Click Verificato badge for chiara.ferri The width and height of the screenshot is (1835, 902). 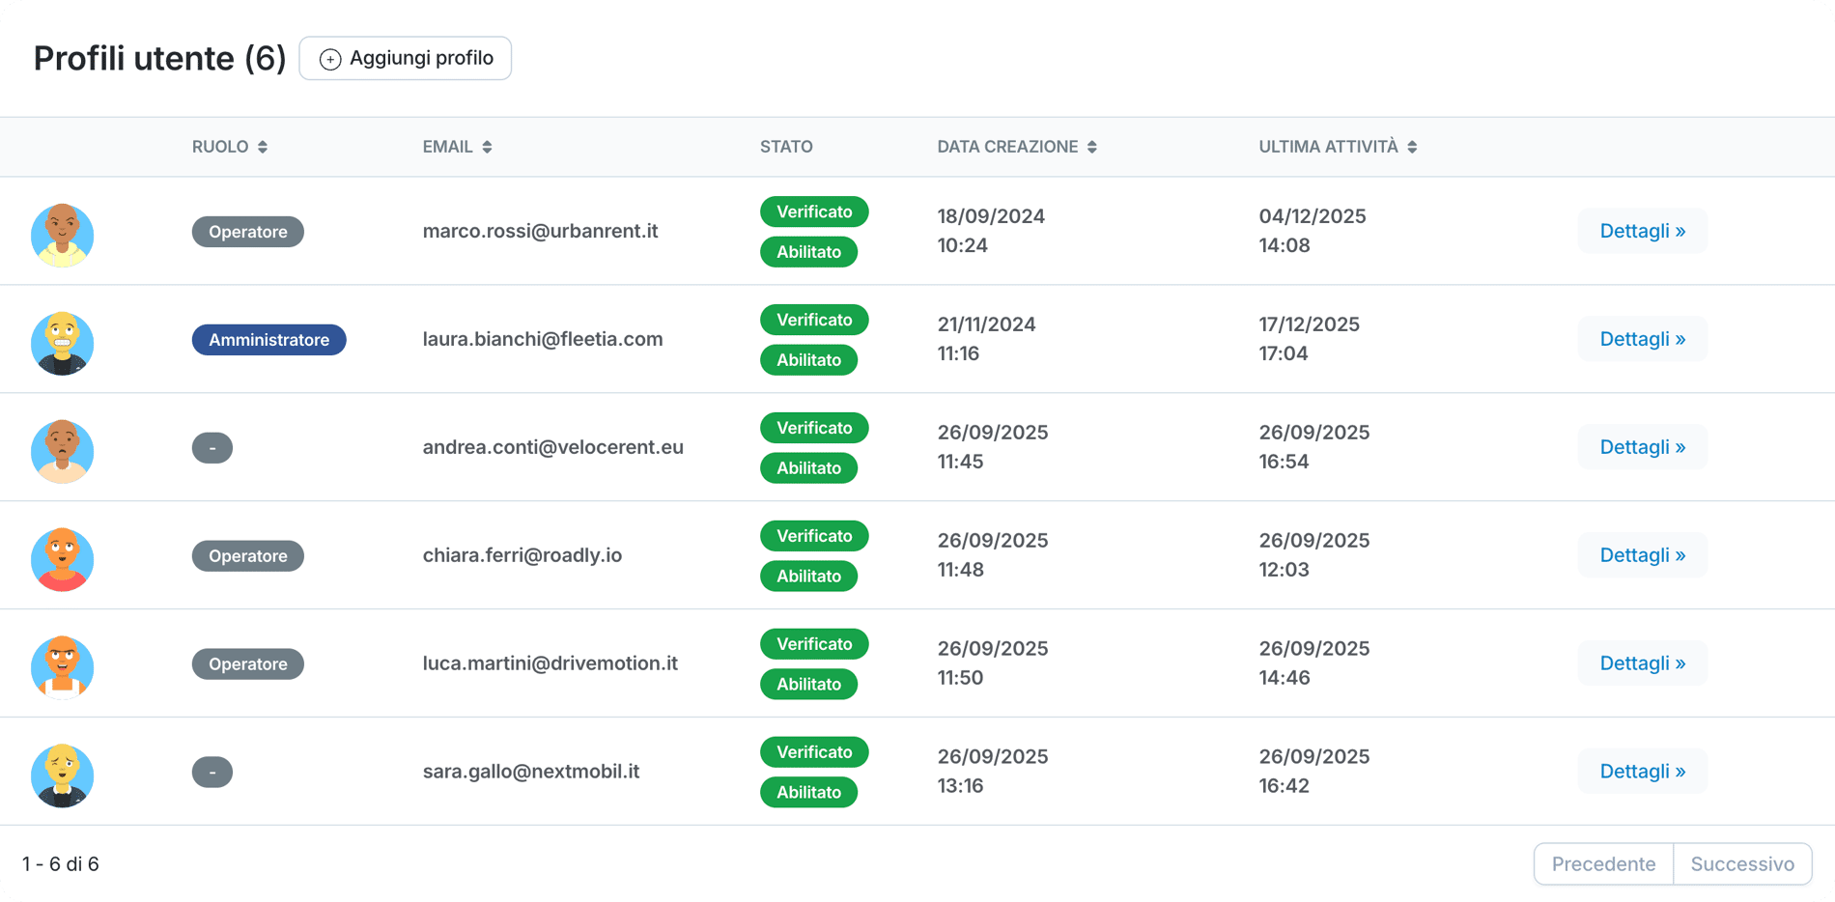point(814,536)
